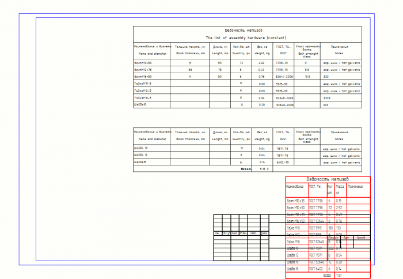
Task: Click the 'ГОСТ 6402' cell in red table
Action: point(315,269)
